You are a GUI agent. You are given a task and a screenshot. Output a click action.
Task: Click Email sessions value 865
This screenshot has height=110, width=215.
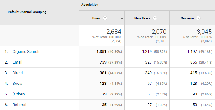194,62
